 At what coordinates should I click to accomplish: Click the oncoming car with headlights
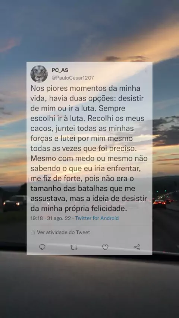14,203
